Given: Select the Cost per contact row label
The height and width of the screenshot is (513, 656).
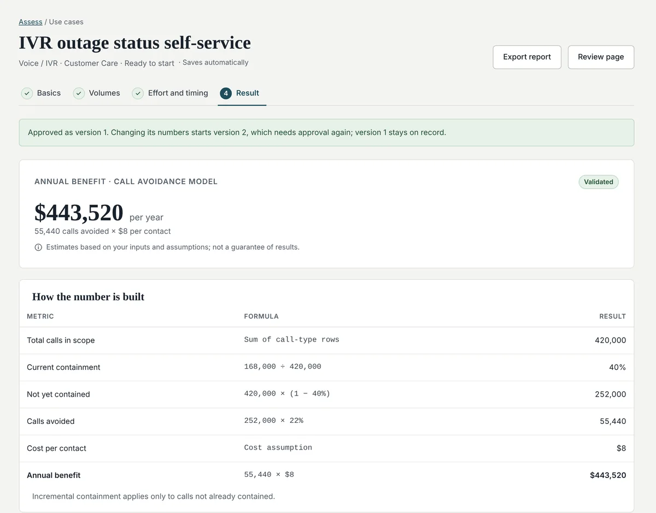Looking at the screenshot, I should point(57,449).
